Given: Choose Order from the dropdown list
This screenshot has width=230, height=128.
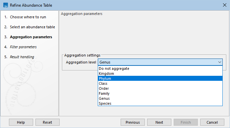Looking at the screenshot, I should coord(160,88).
